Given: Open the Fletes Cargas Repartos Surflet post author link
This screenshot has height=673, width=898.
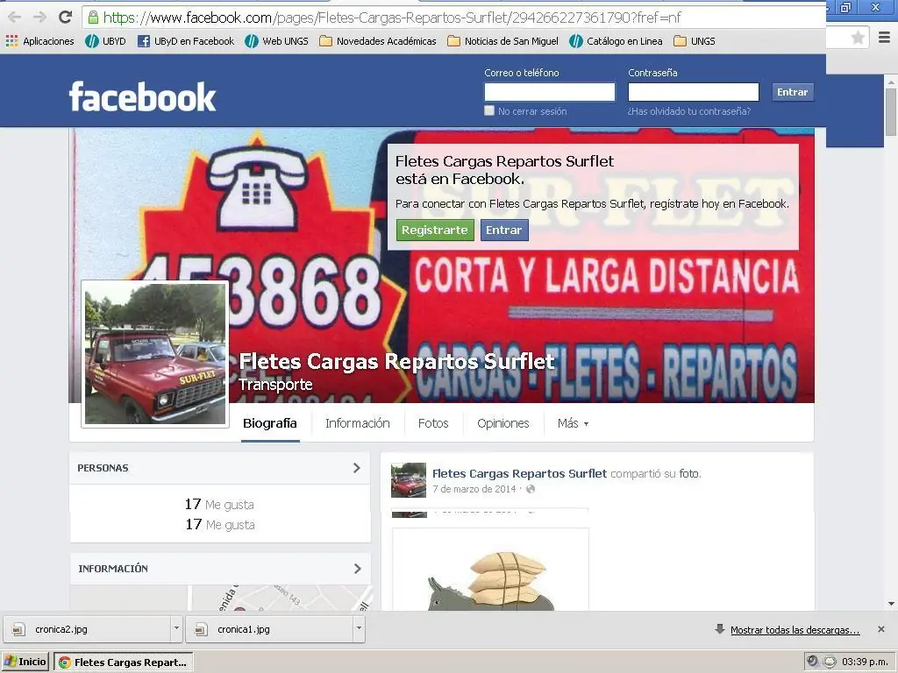Looking at the screenshot, I should 519,473.
